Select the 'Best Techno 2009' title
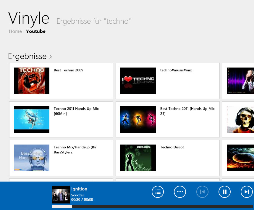The image size is (254, 210). [x=69, y=70]
